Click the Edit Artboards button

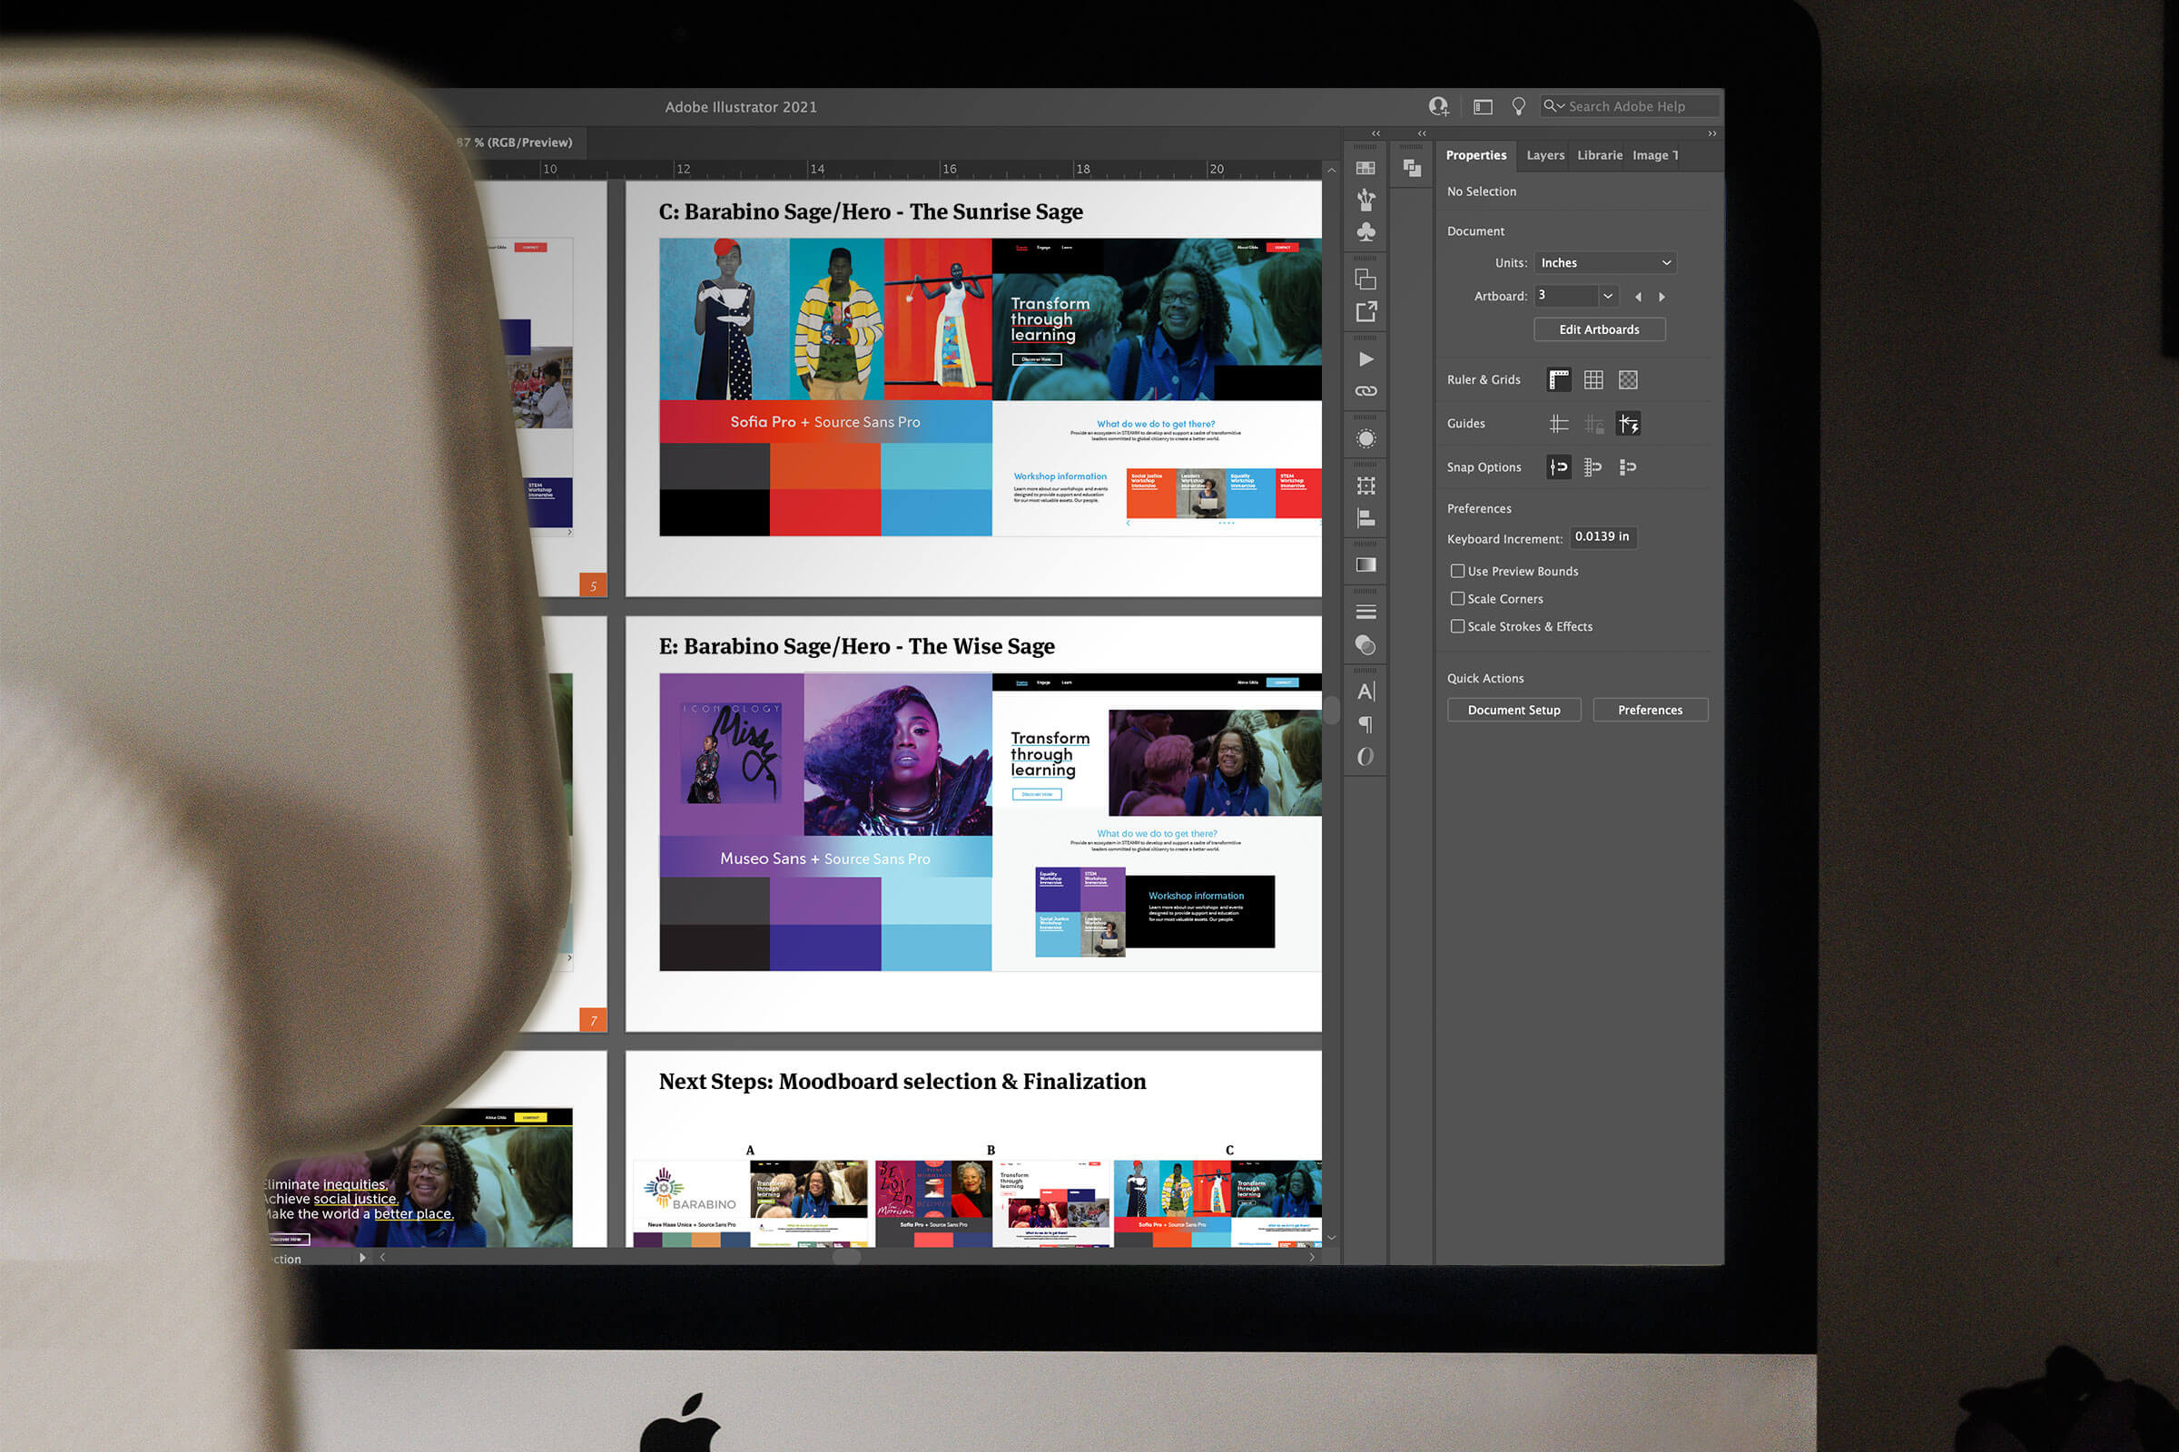pyautogui.click(x=1598, y=329)
